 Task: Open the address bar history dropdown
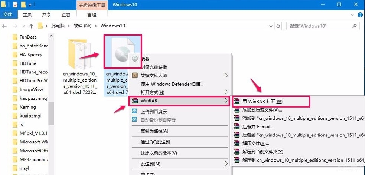point(271,26)
